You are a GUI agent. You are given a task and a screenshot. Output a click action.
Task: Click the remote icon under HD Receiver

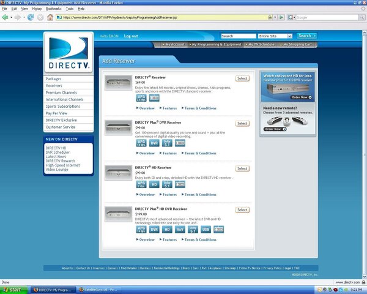coord(180,184)
